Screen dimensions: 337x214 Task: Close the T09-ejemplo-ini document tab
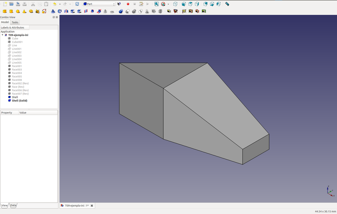[92, 206]
